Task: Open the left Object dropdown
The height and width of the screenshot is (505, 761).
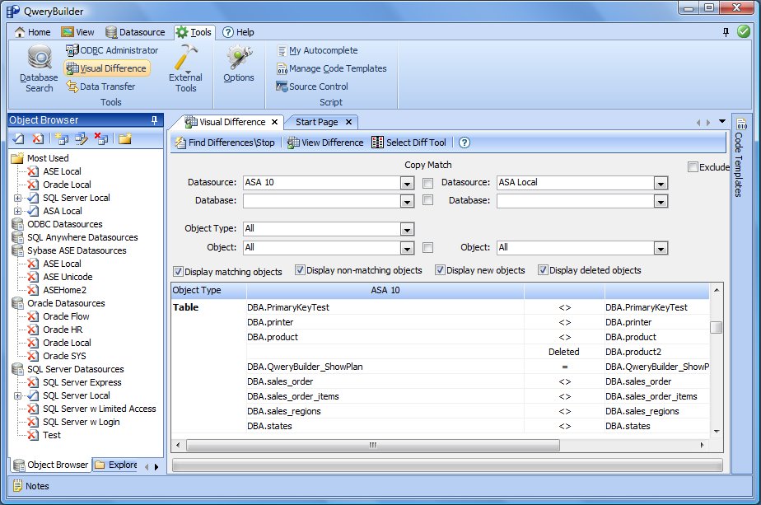Action: click(407, 248)
